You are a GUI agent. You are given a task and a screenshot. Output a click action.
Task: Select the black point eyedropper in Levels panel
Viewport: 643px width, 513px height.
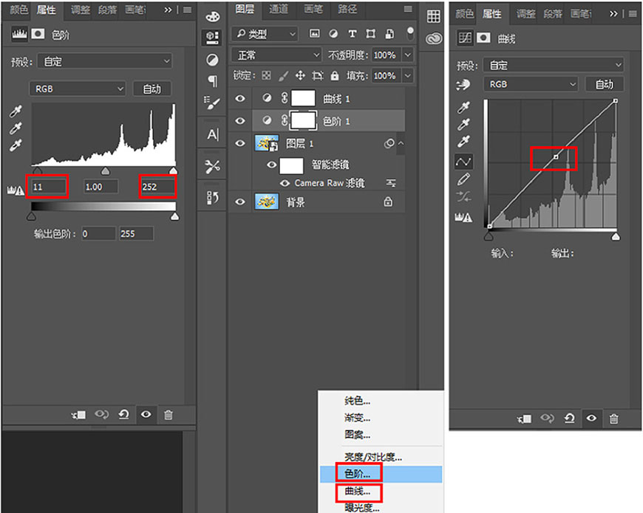coord(16,111)
